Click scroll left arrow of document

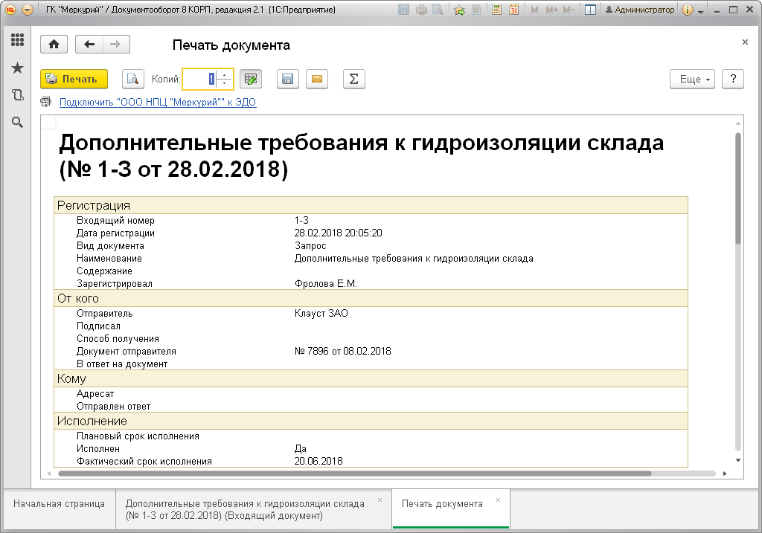[49, 474]
